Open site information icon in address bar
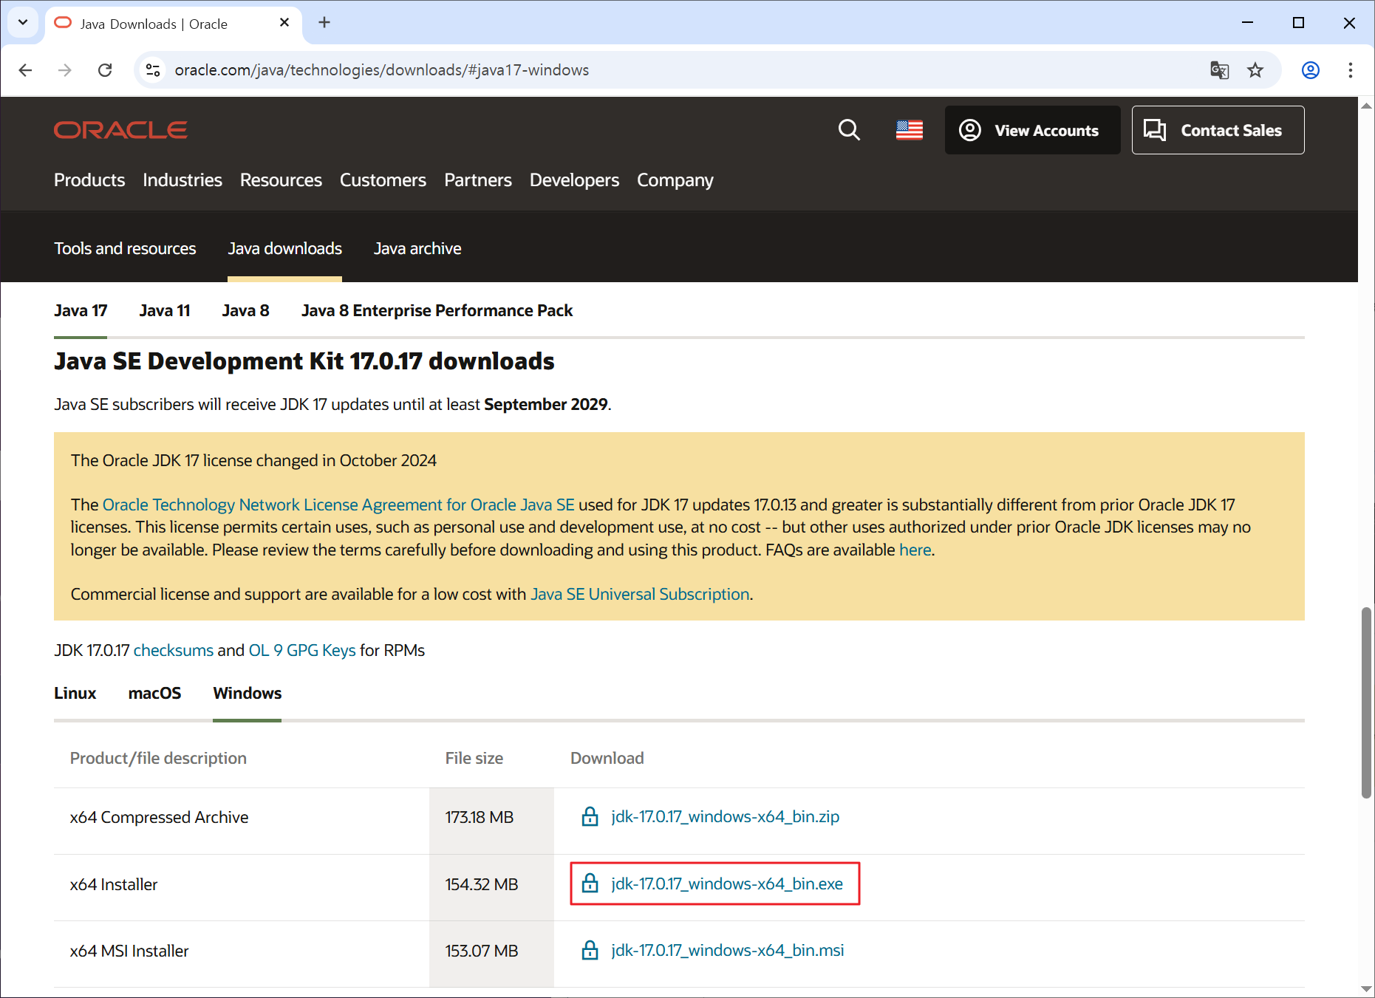The height and width of the screenshot is (998, 1375). 153,70
